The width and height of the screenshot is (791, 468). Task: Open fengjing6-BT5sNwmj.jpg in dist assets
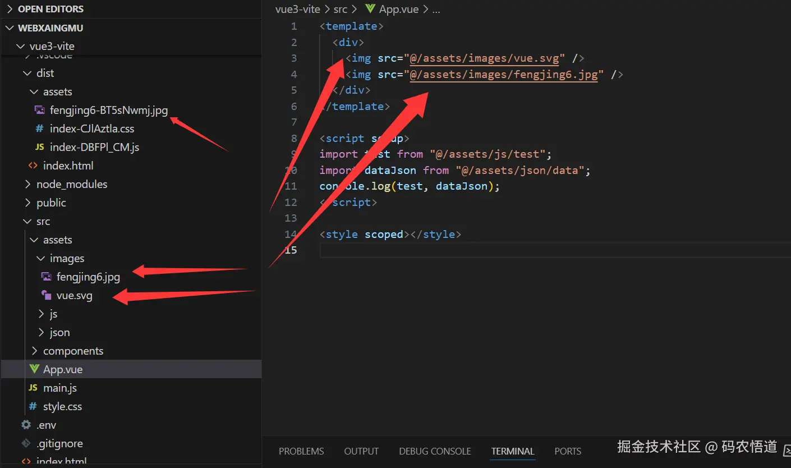pyautogui.click(x=109, y=111)
